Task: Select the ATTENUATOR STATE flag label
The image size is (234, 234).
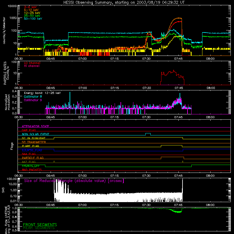Action: (35, 126)
